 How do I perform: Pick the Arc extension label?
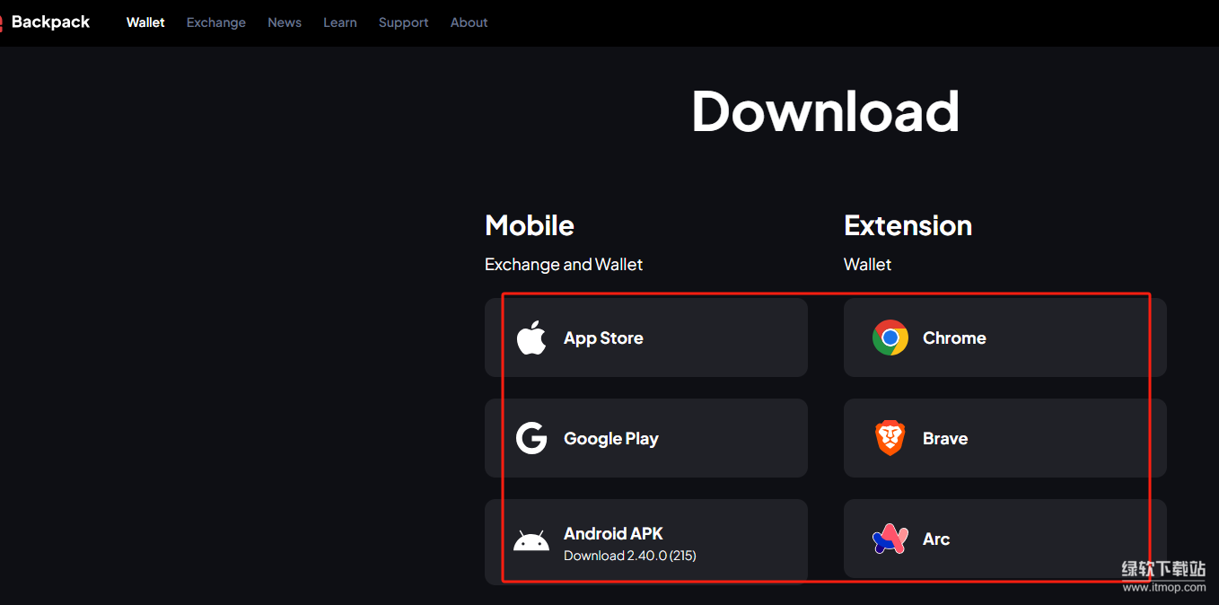936,539
